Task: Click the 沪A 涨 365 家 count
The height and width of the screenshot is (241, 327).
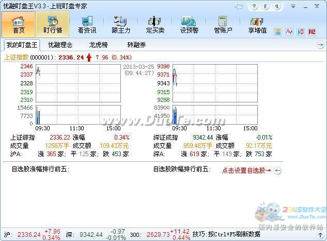Action: 52,154
